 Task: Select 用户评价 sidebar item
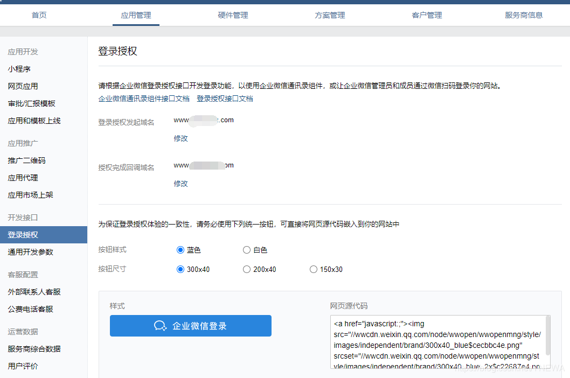23,366
